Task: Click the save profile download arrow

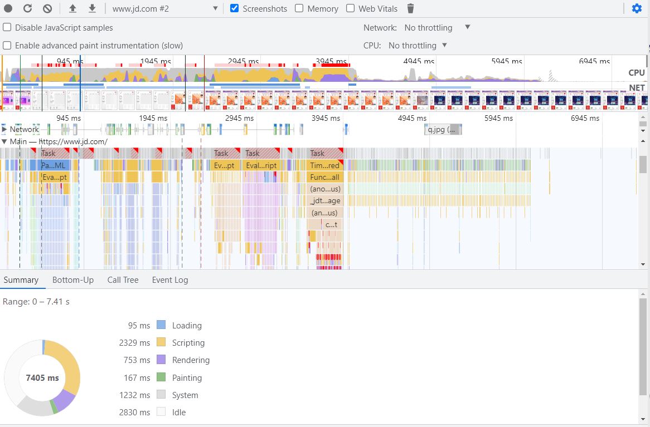Action: (x=93, y=8)
